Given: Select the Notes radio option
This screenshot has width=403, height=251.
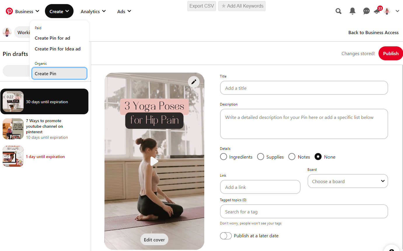Looking at the screenshot, I should (x=292, y=157).
